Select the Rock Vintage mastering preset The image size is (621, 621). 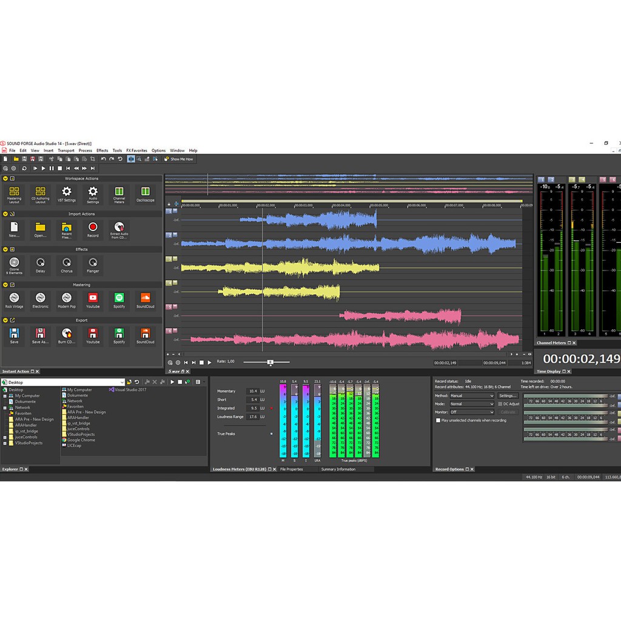(x=14, y=300)
